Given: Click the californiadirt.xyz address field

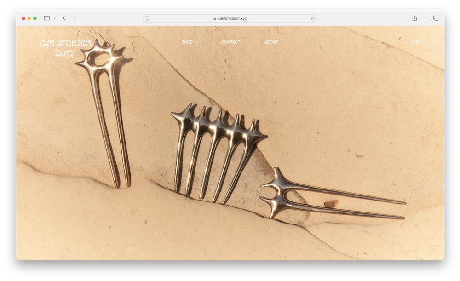Looking at the screenshot, I should click(230, 18).
